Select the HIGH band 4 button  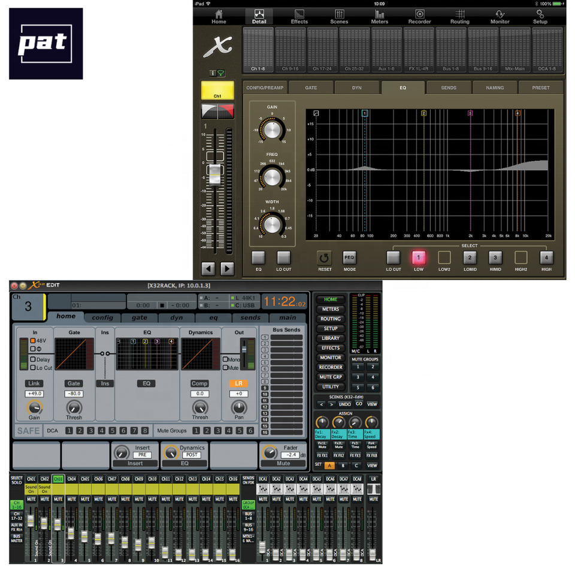click(546, 258)
